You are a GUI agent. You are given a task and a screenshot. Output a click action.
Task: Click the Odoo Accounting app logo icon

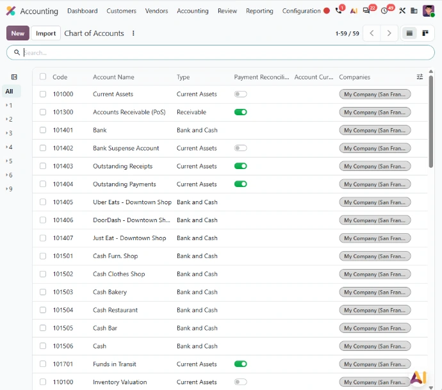11,11
